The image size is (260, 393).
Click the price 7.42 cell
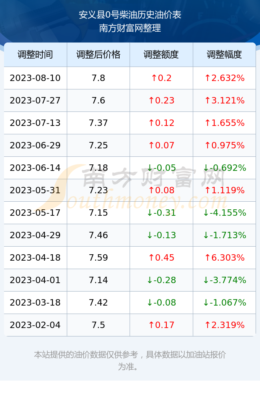(x=98, y=302)
